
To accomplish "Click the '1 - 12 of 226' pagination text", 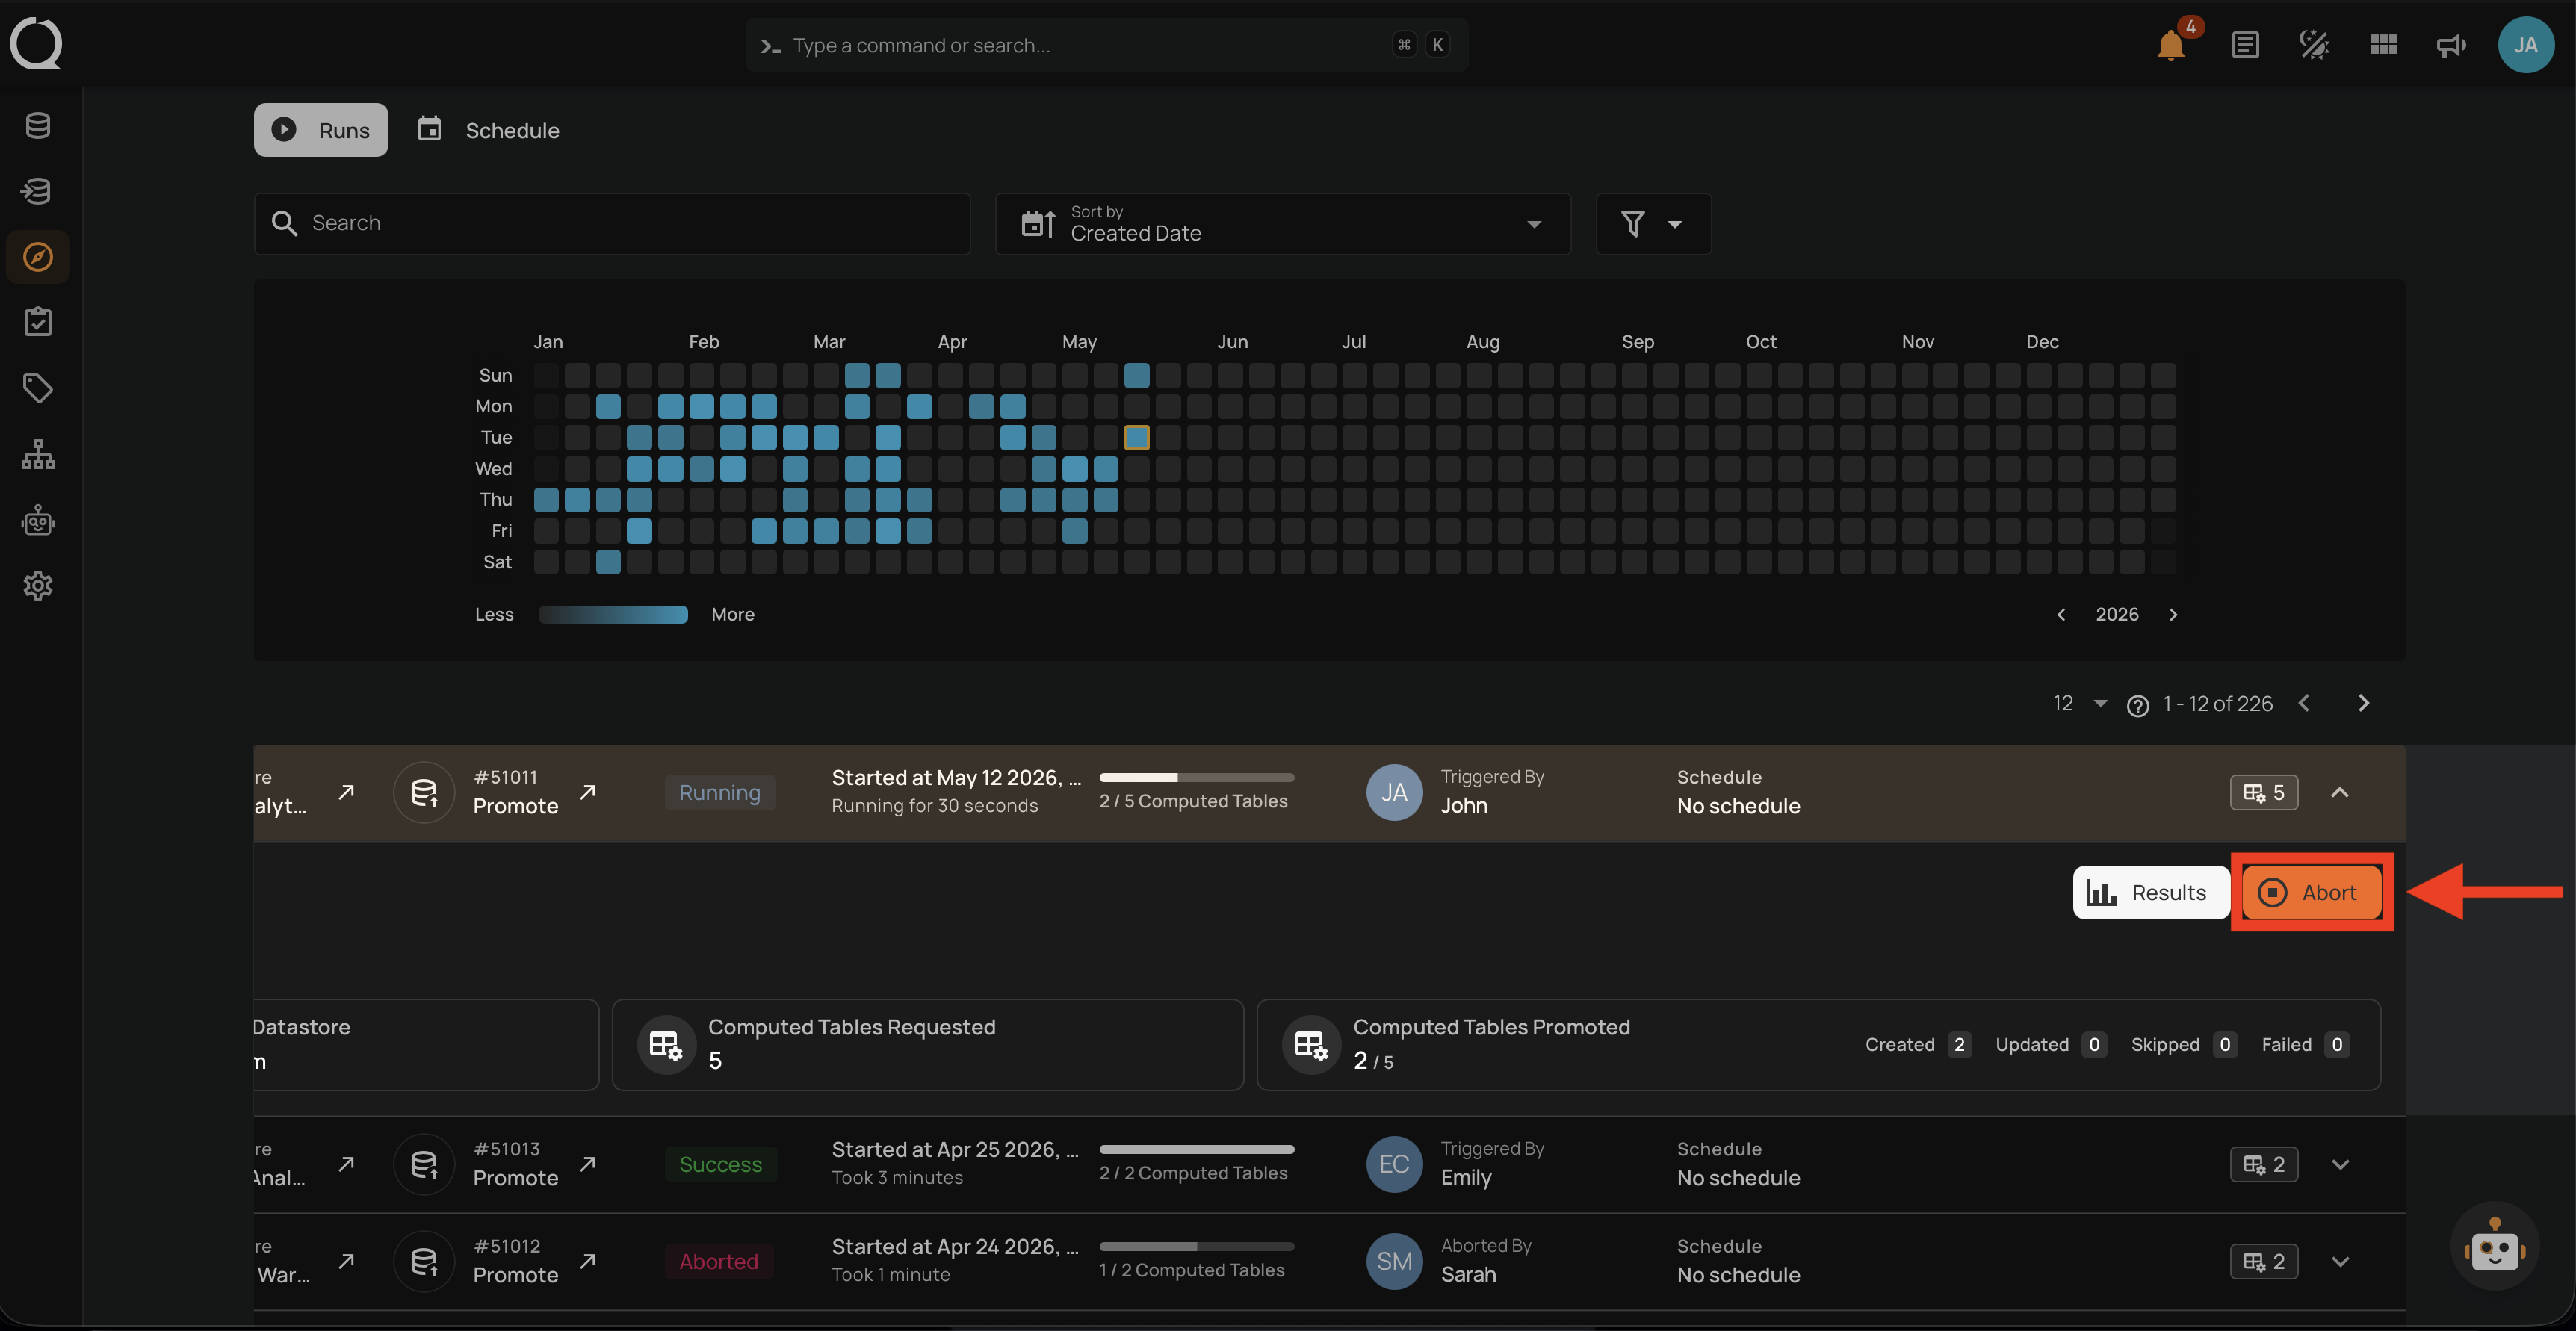I will tap(2218, 704).
